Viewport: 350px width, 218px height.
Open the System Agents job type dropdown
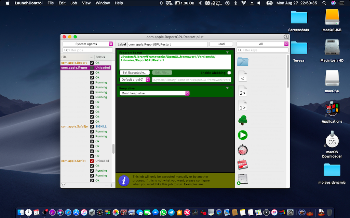coord(88,44)
